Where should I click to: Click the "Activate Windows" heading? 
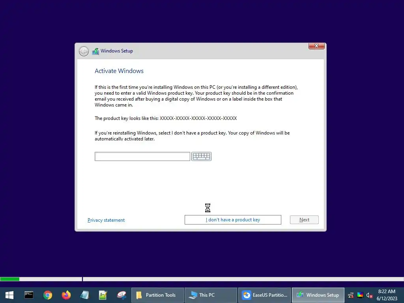(119, 71)
